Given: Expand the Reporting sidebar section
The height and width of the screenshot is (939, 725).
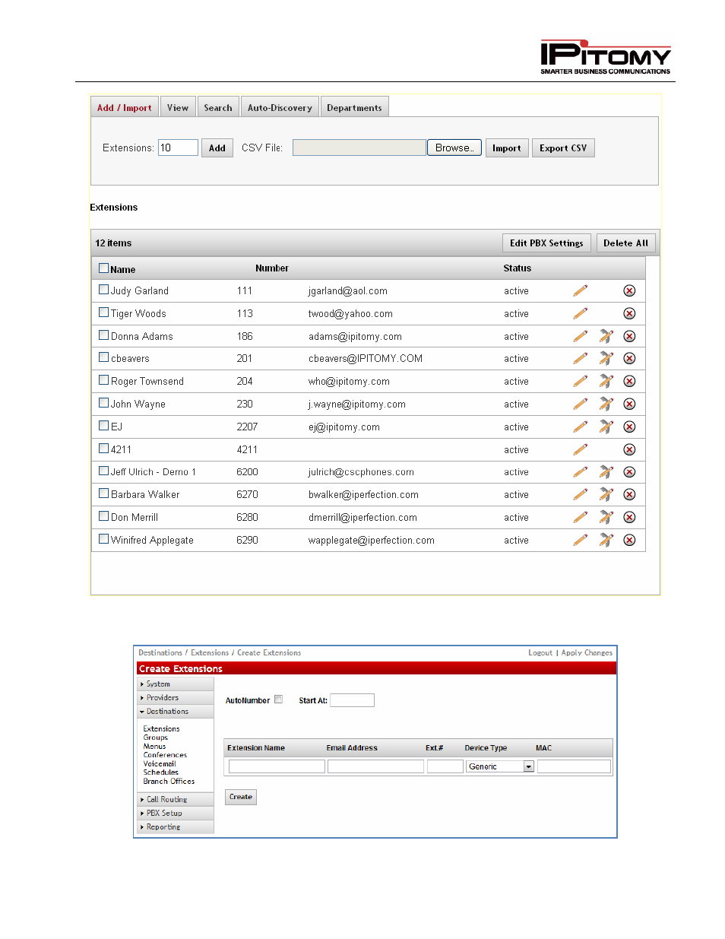Looking at the screenshot, I should (176, 827).
